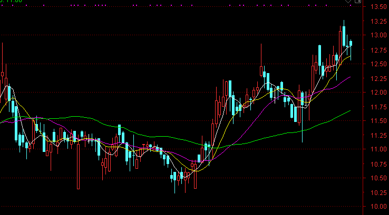Click the 13.25 price axis label
The height and width of the screenshot is (215, 389).
(378, 22)
